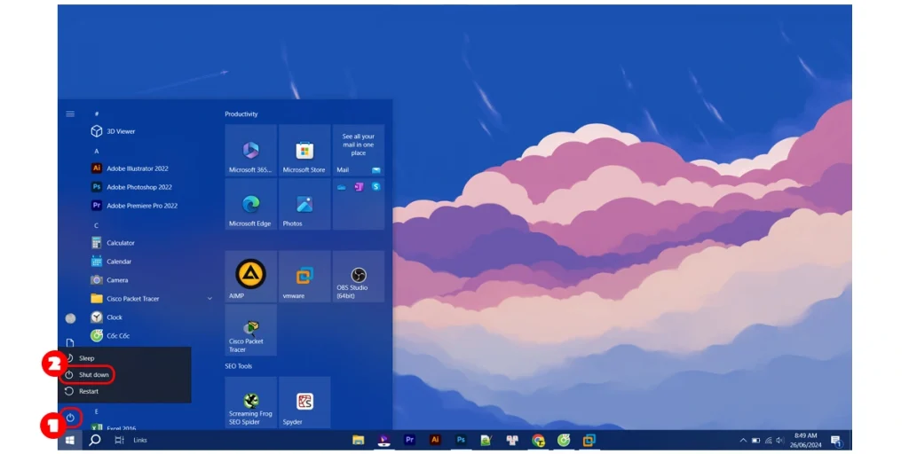Screen dimensions: 909x454
Task: Open user account avatar in Start sidebar
Action: point(70,318)
